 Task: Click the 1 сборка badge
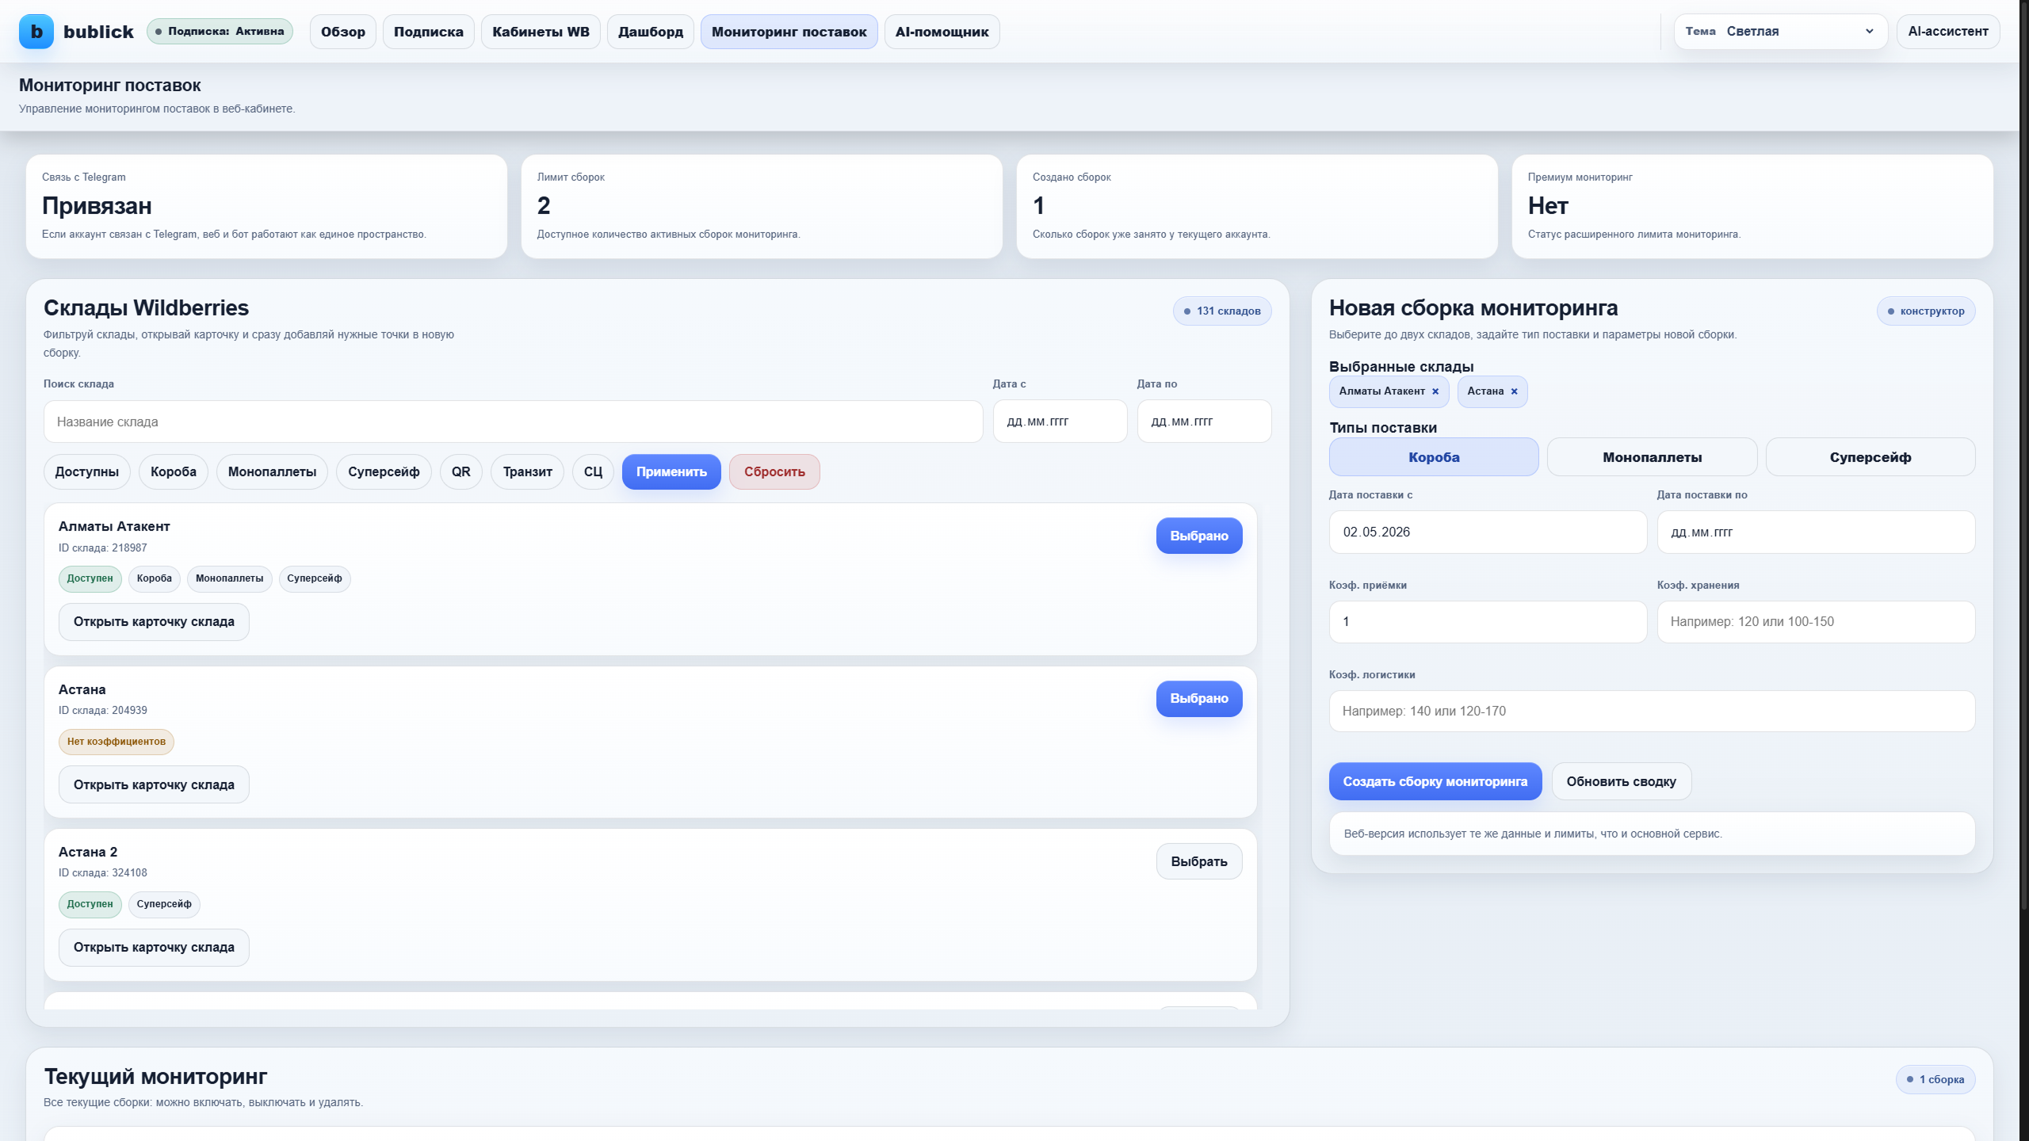[1935, 1080]
